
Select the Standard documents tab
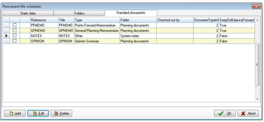pos(131,13)
